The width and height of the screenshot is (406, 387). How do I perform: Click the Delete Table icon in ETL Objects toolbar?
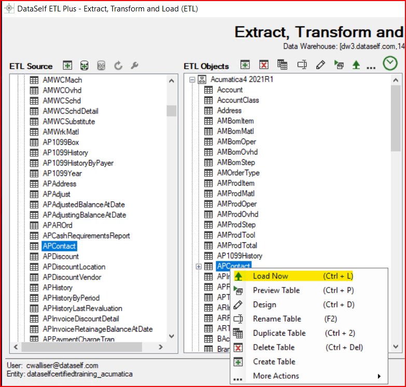(264, 65)
